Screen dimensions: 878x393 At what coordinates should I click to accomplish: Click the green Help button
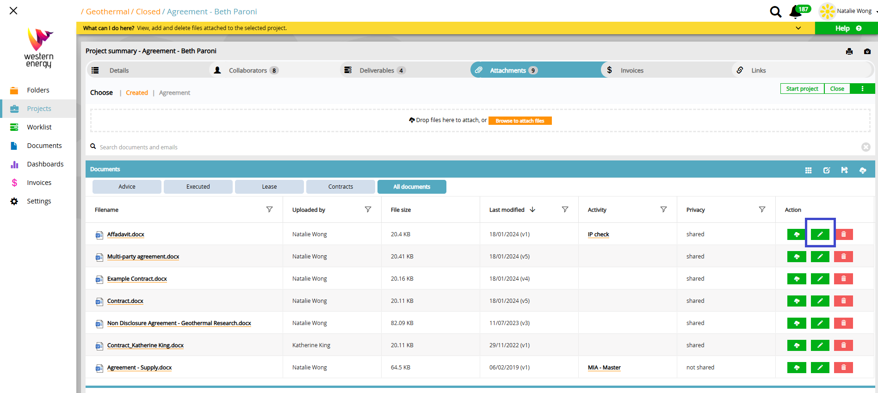[x=847, y=28]
